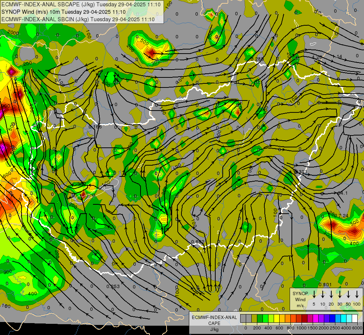This screenshot has height=335, width=364.
Task: Pick the white swatch at the legend end
Action: (x=354, y=319)
